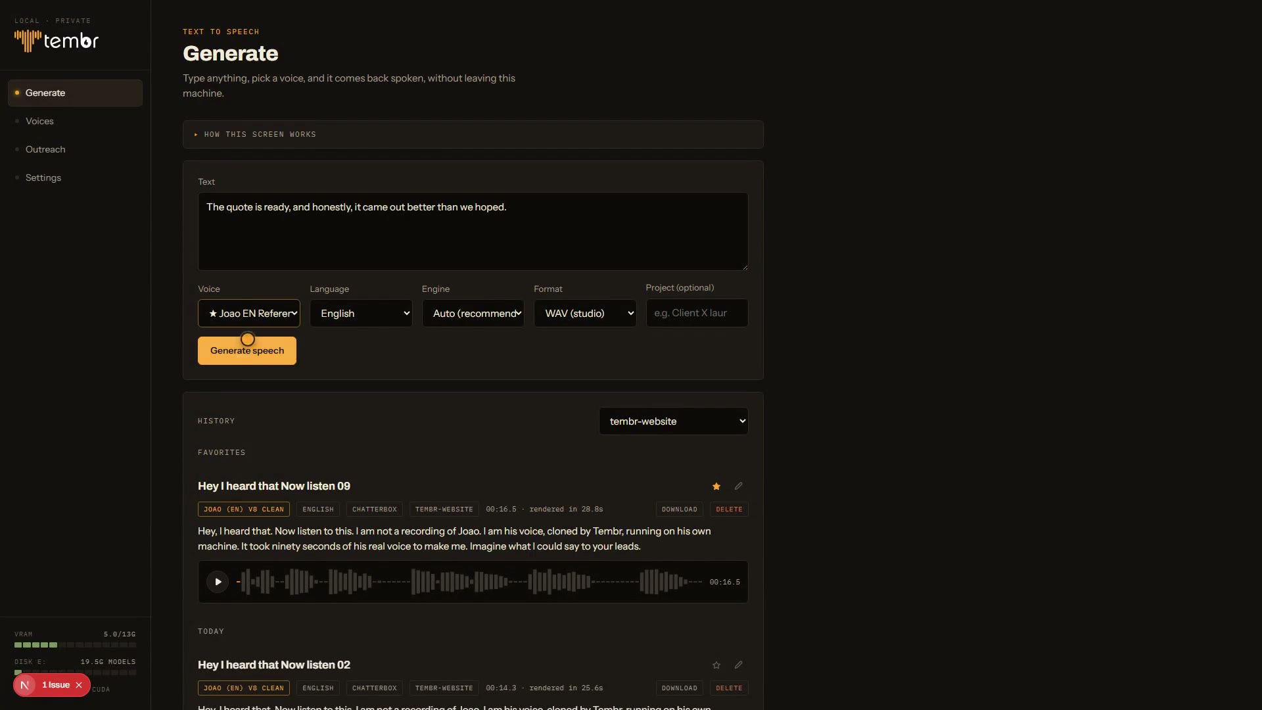Image resolution: width=1262 pixels, height=710 pixels.
Task: Focus the Project optional field
Action: [x=697, y=313]
